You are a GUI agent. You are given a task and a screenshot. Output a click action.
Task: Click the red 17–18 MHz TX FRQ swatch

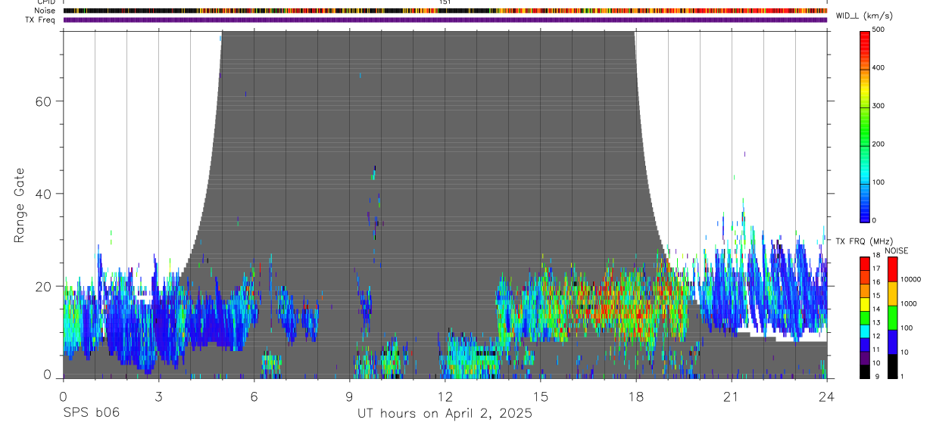(x=865, y=264)
